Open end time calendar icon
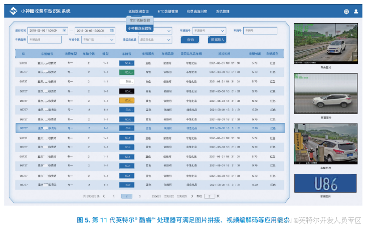 (x=112, y=31)
